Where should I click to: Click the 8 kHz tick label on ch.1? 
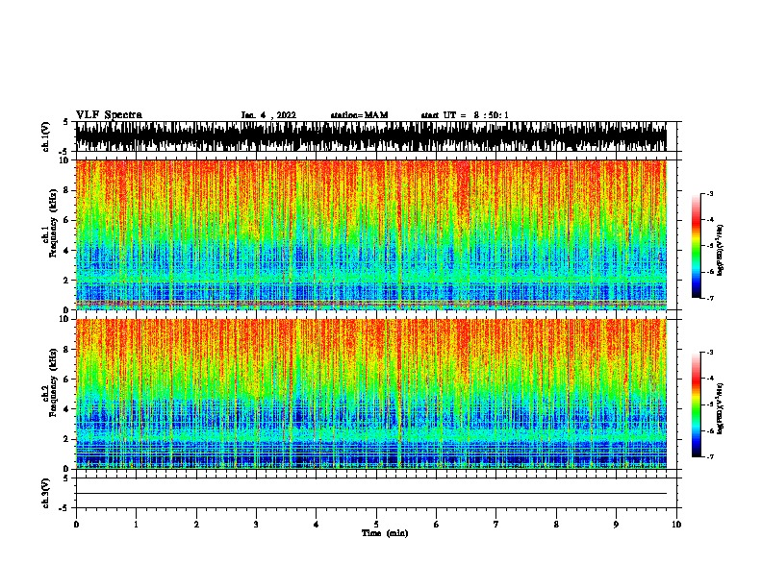(x=67, y=190)
